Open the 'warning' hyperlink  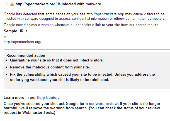pyautogui.click(x=47, y=25)
